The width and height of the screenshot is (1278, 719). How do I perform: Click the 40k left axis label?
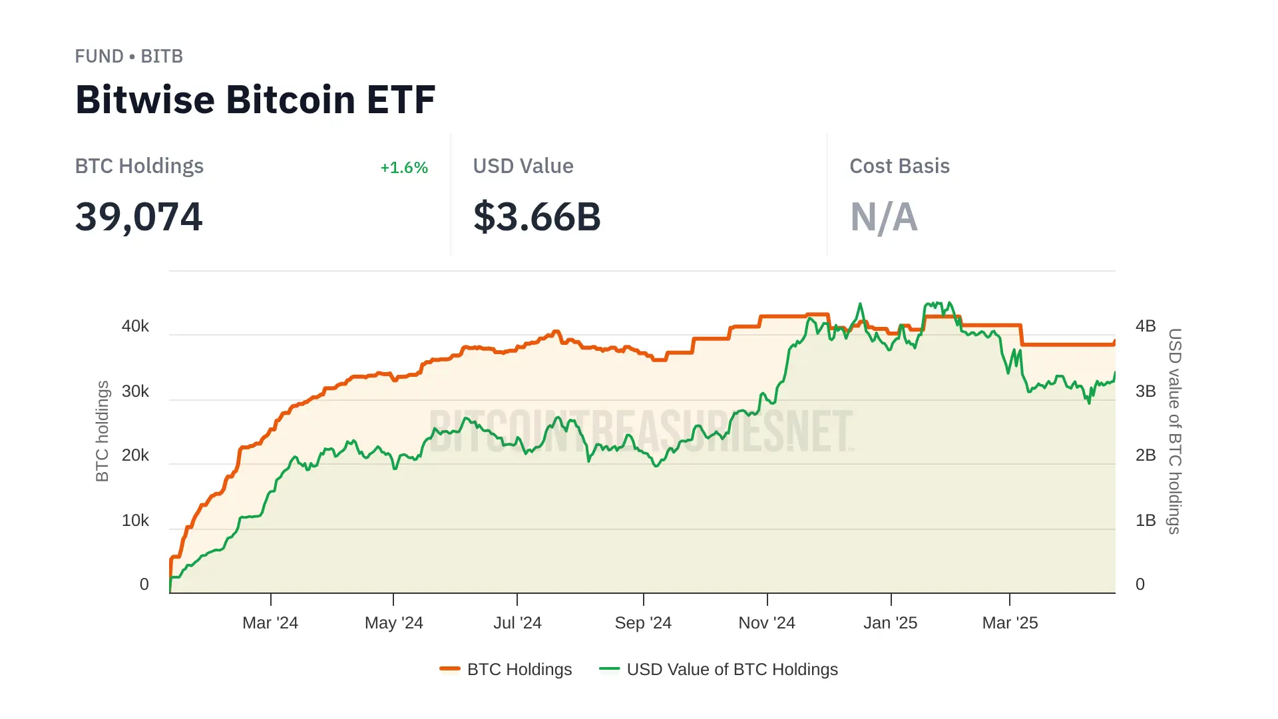click(135, 326)
